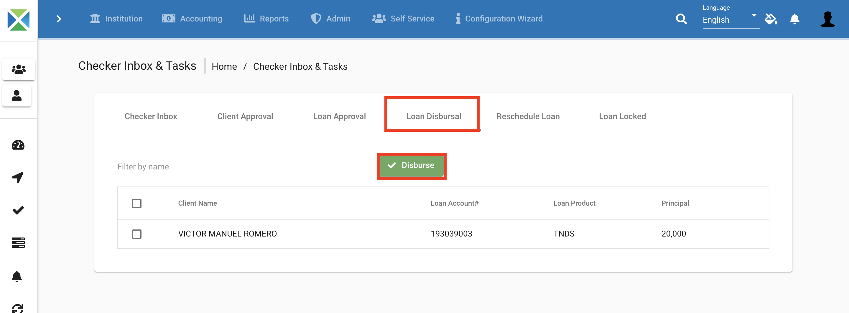The image size is (849, 313).
Task: Check the box for Victor Manuel Romero
Action: pyautogui.click(x=136, y=234)
